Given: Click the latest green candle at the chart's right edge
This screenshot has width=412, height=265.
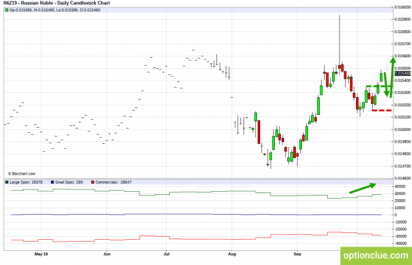Looking at the screenshot, I should (x=381, y=77).
